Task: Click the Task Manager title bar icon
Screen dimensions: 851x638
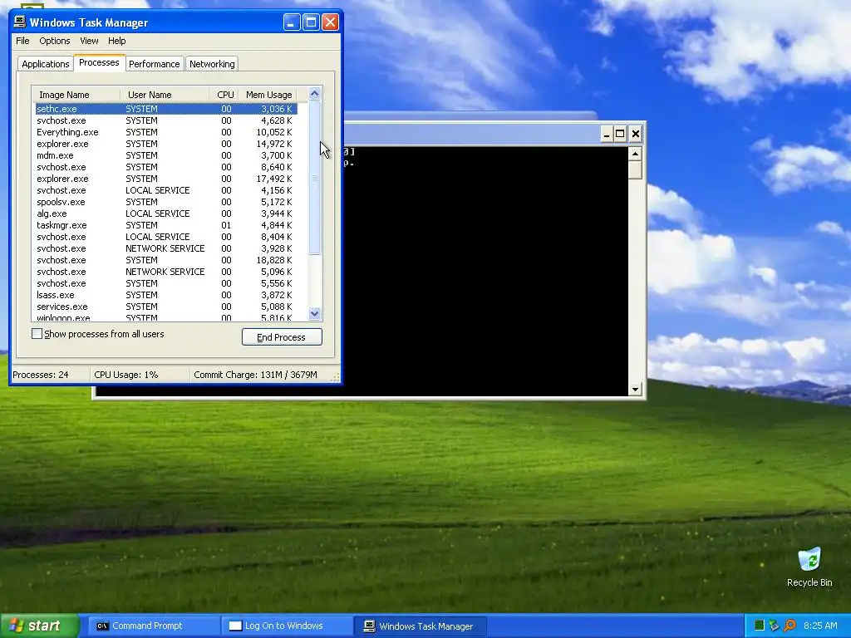Action: pyautogui.click(x=20, y=22)
